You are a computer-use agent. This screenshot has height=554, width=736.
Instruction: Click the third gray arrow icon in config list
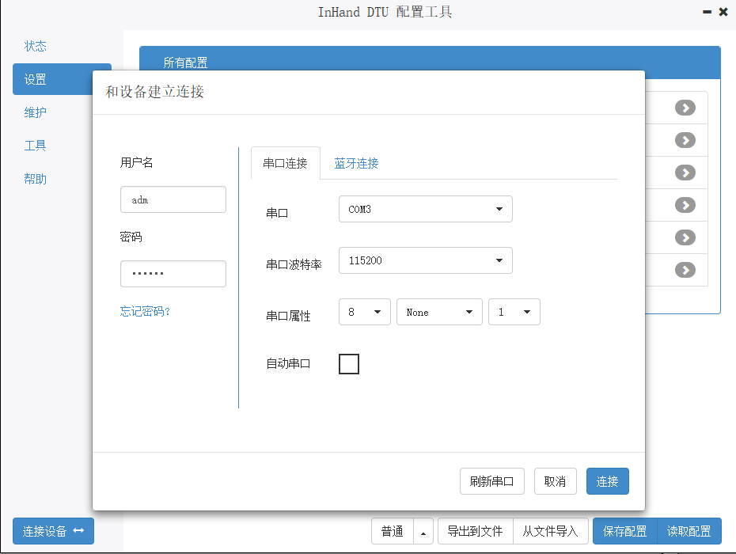coord(685,173)
